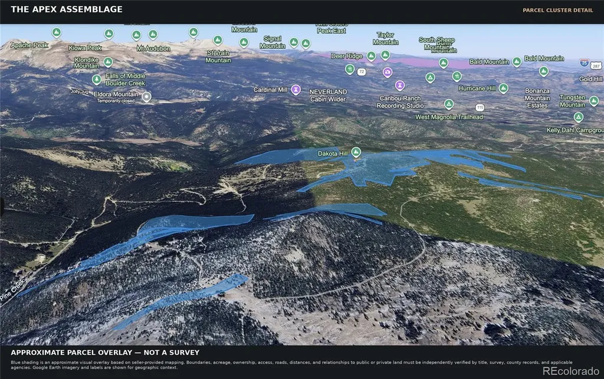
Task: Click the Deer Ridge peak marker
Action: tap(371, 57)
